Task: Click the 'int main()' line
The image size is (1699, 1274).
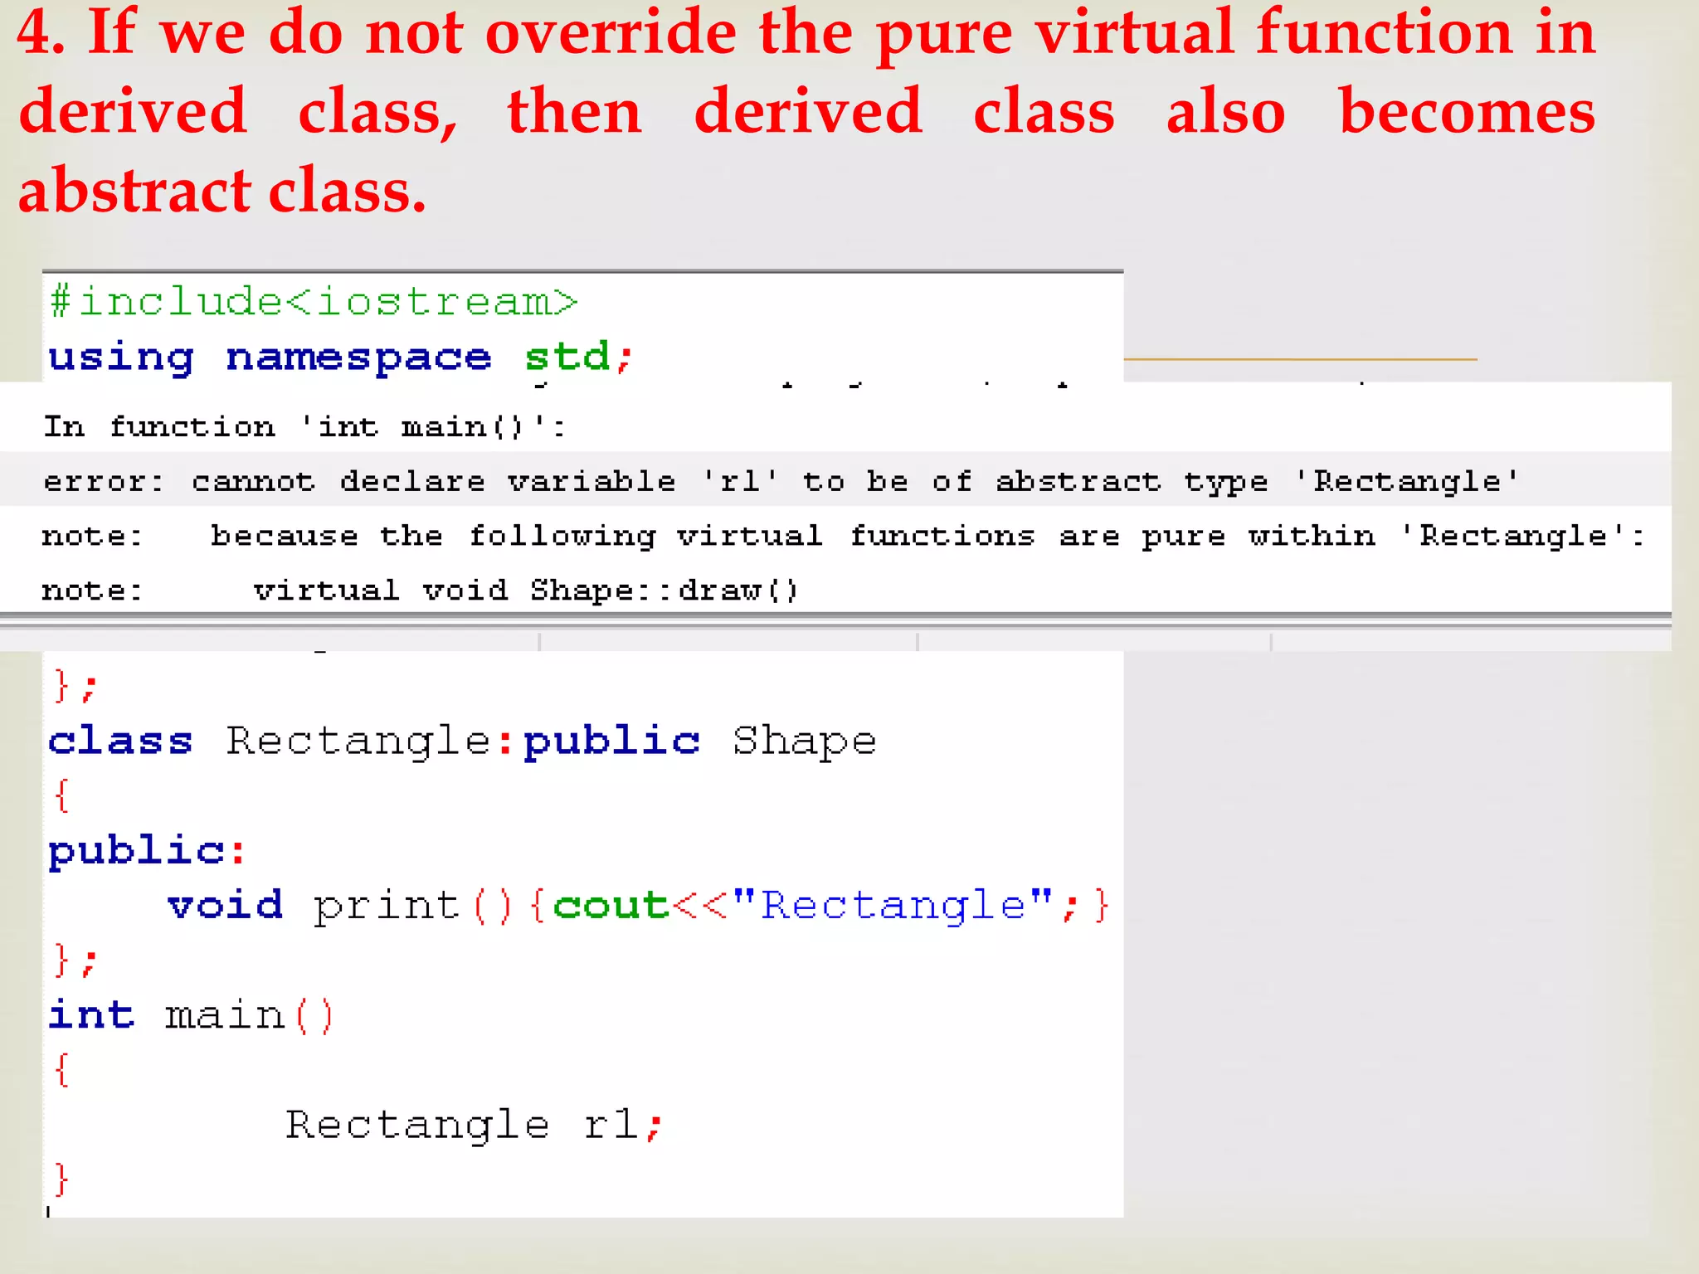Action: point(191,1015)
